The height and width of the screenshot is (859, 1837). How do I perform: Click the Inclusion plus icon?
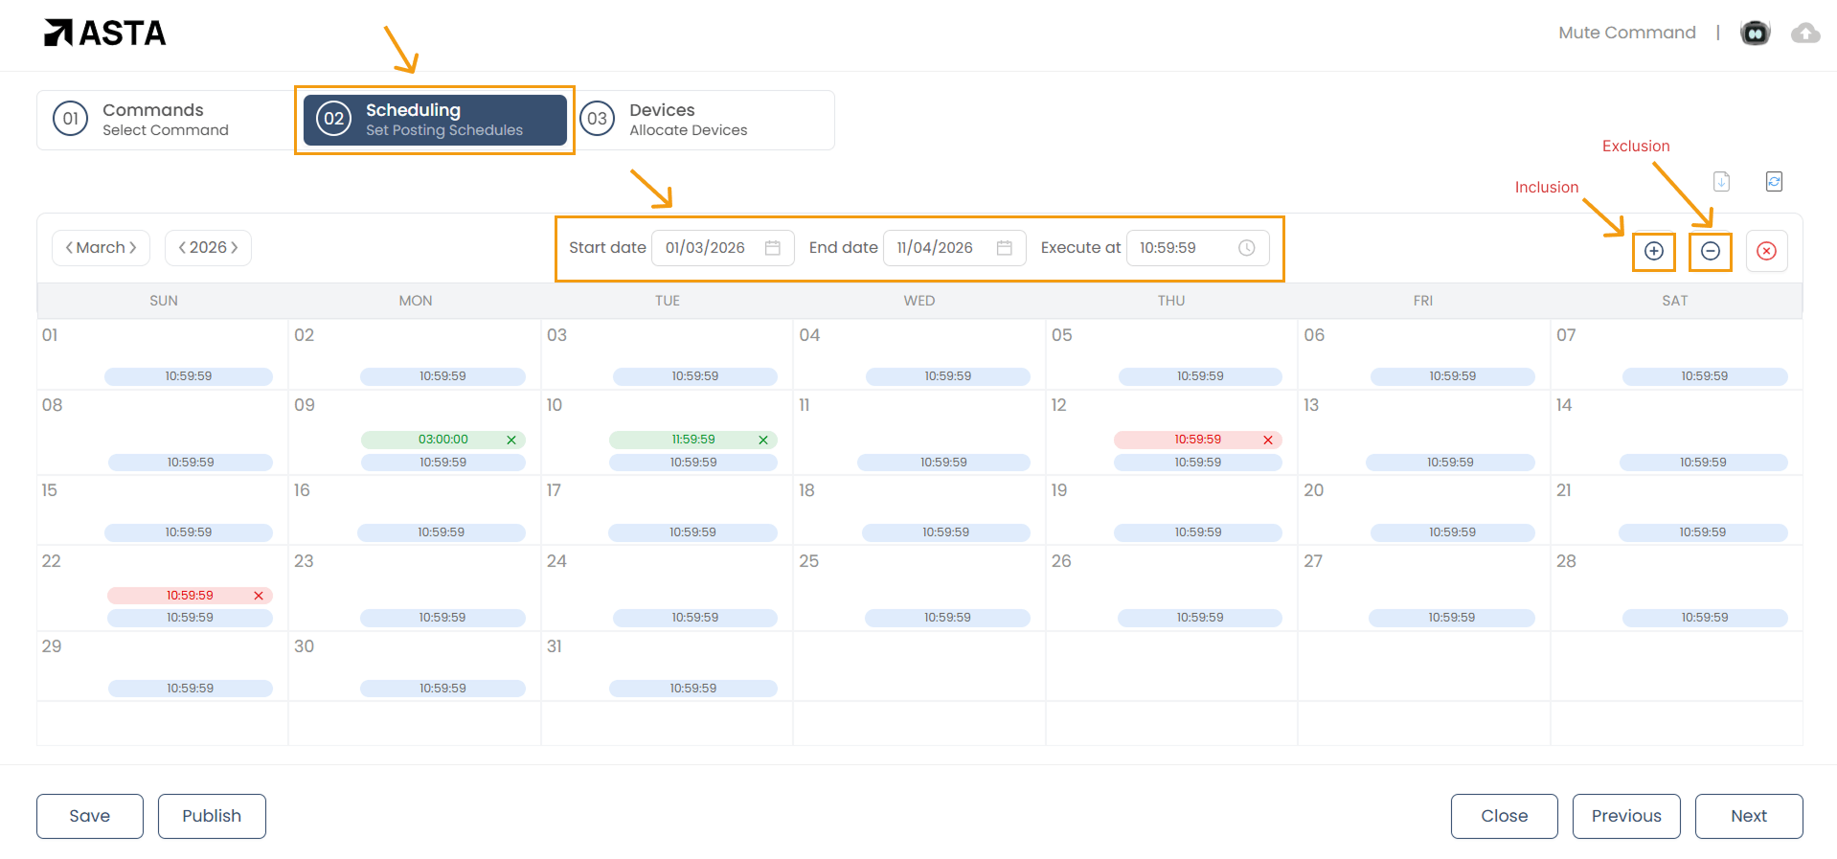tap(1653, 251)
